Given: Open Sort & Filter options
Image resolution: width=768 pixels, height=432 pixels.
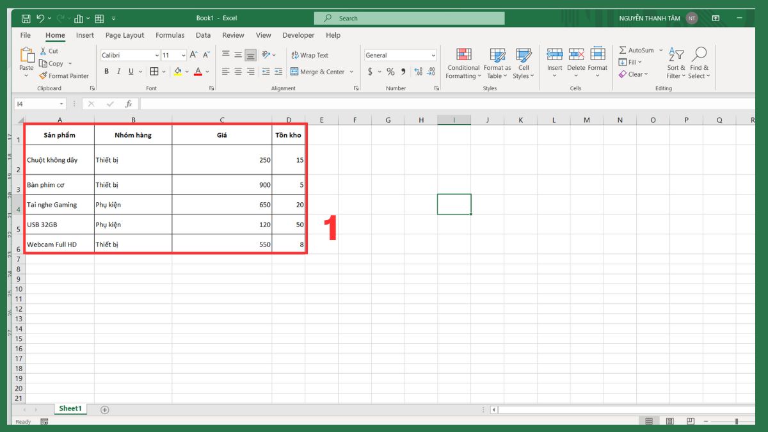Looking at the screenshot, I should 675,62.
